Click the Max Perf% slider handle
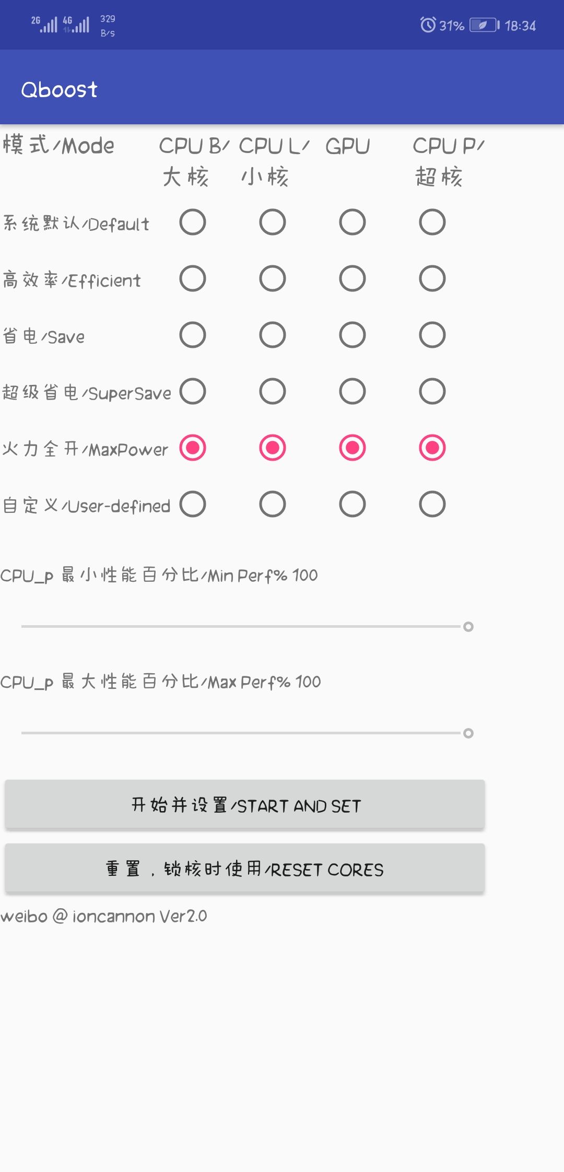 coord(468,733)
